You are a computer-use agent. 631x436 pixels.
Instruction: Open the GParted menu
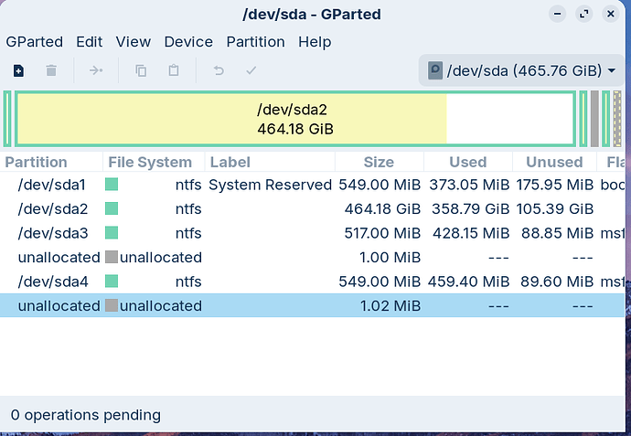pyautogui.click(x=34, y=42)
